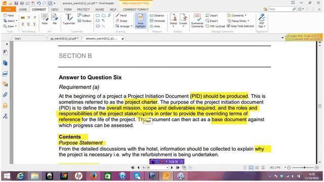The image size is (324, 182).
Task: Select the Distance measure tool
Action: tap(156, 16)
